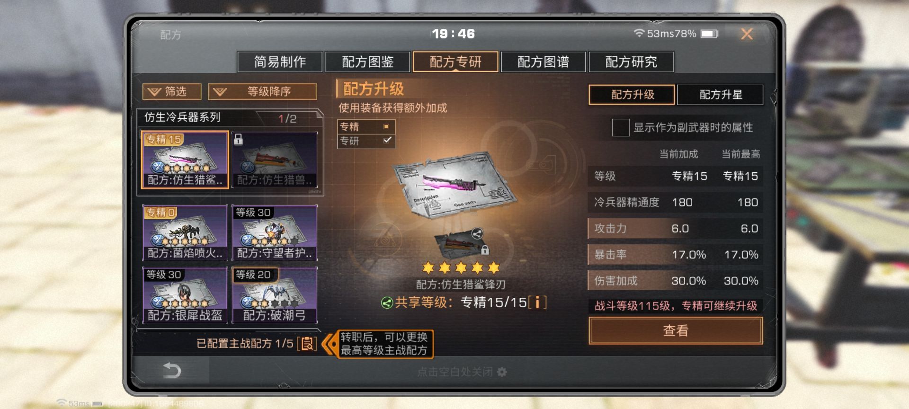Click the share icon on the locked weapon preview
909x409 pixels.
click(x=477, y=233)
